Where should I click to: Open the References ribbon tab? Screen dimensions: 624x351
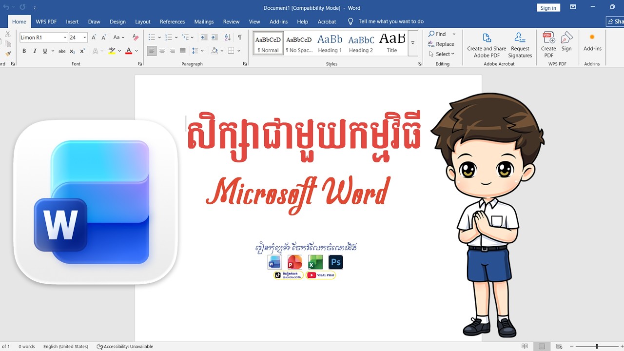coord(173,21)
